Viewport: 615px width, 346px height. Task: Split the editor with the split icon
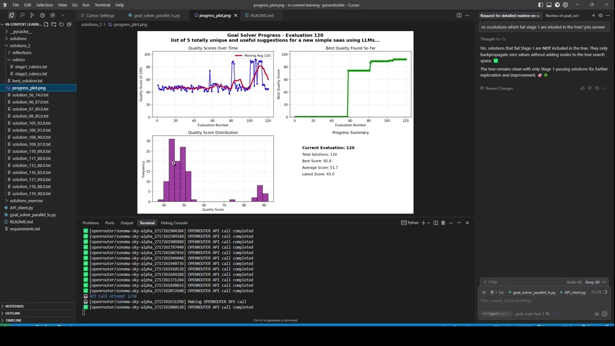459,15
